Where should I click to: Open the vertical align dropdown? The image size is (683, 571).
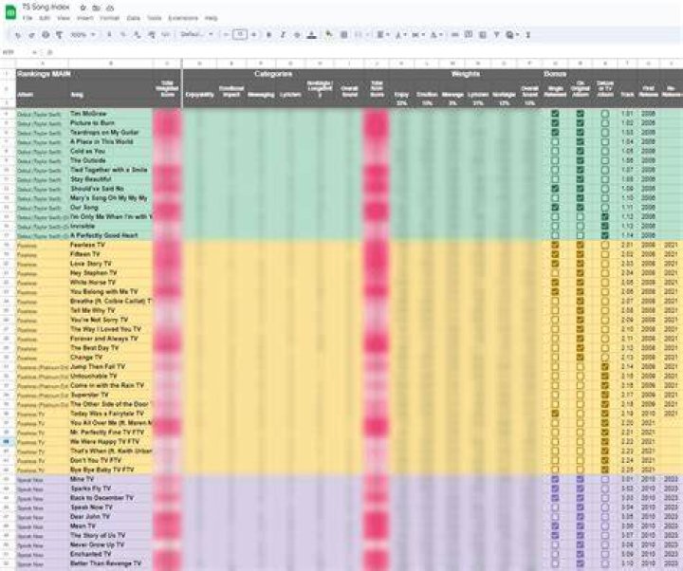coord(400,35)
